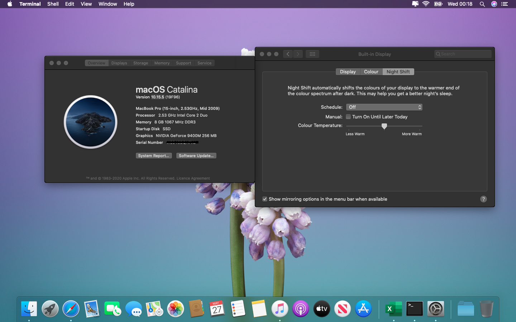Open Notification Centre list icon
The width and height of the screenshot is (516, 322).
click(x=505, y=4)
